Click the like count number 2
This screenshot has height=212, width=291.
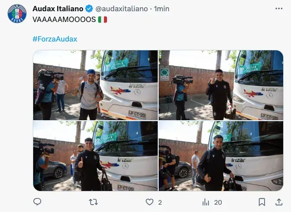[160, 202]
